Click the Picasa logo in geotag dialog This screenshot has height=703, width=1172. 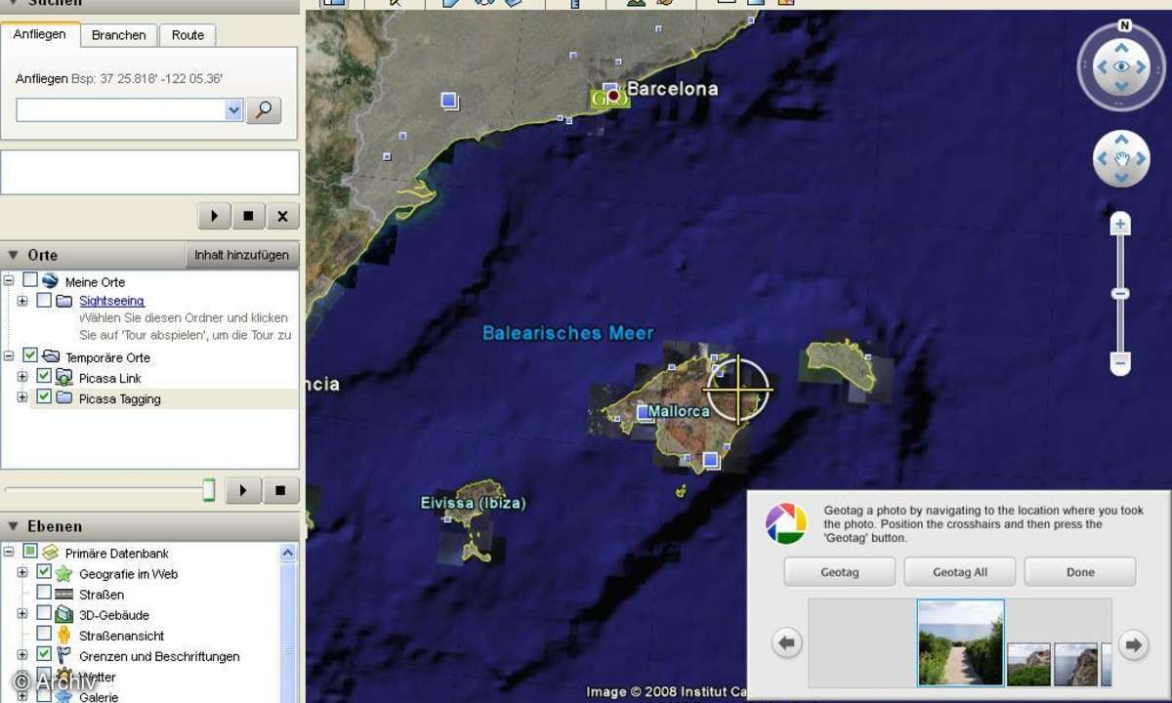coord(786,524)
